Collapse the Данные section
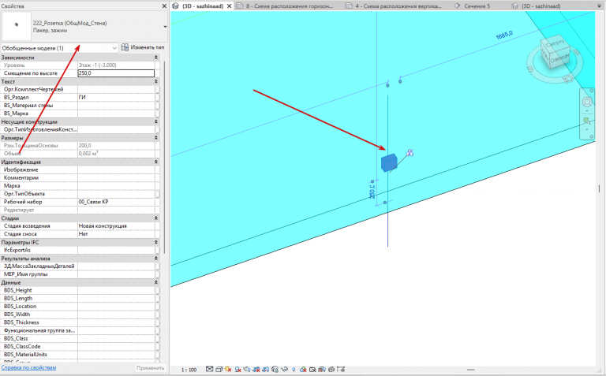This screenshot has width=606, height=376. 156,282
